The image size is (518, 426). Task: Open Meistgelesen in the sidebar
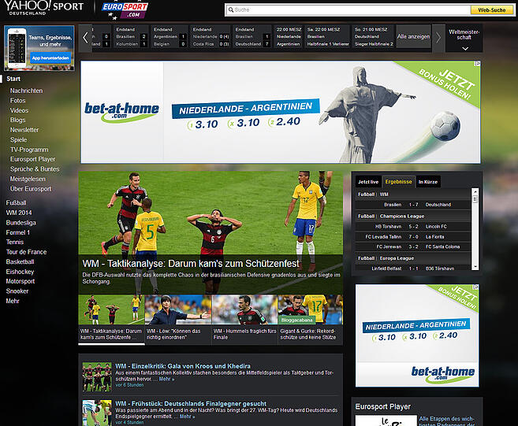pyautogui.click(x=28, y=180)
